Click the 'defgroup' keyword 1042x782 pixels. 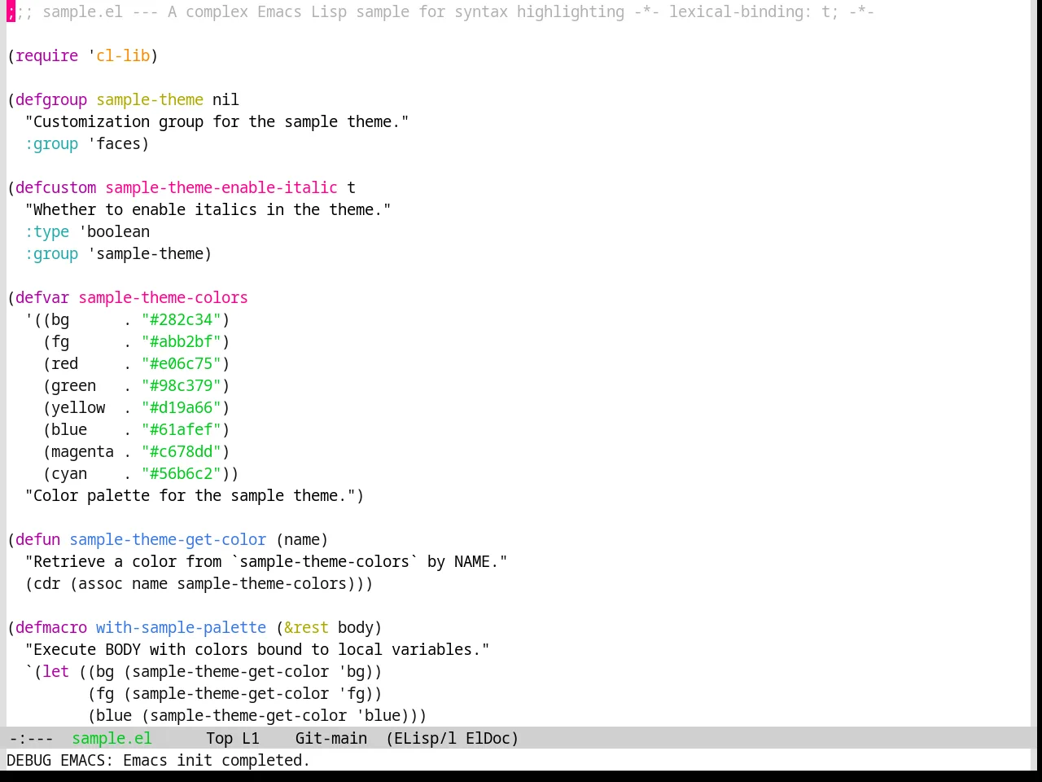[51, 99]
